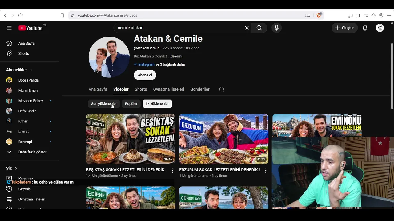Switch to the channel's Oynatma listeleri tab
Screen dimensions: 394x221
coord(169,89)
